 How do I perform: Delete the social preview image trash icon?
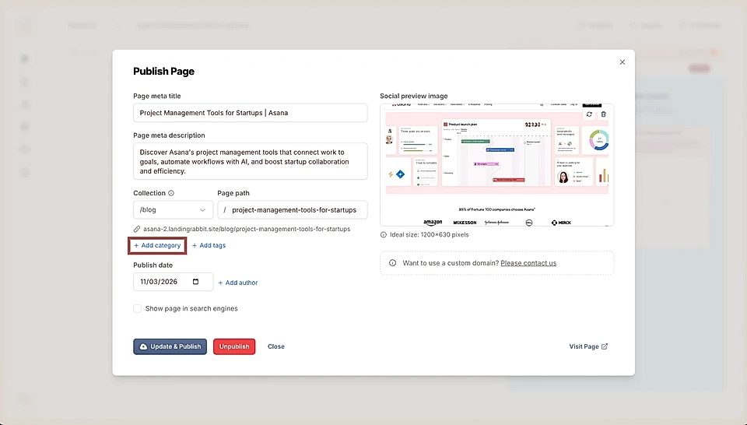pyautogui.click(x=604, y=114)
